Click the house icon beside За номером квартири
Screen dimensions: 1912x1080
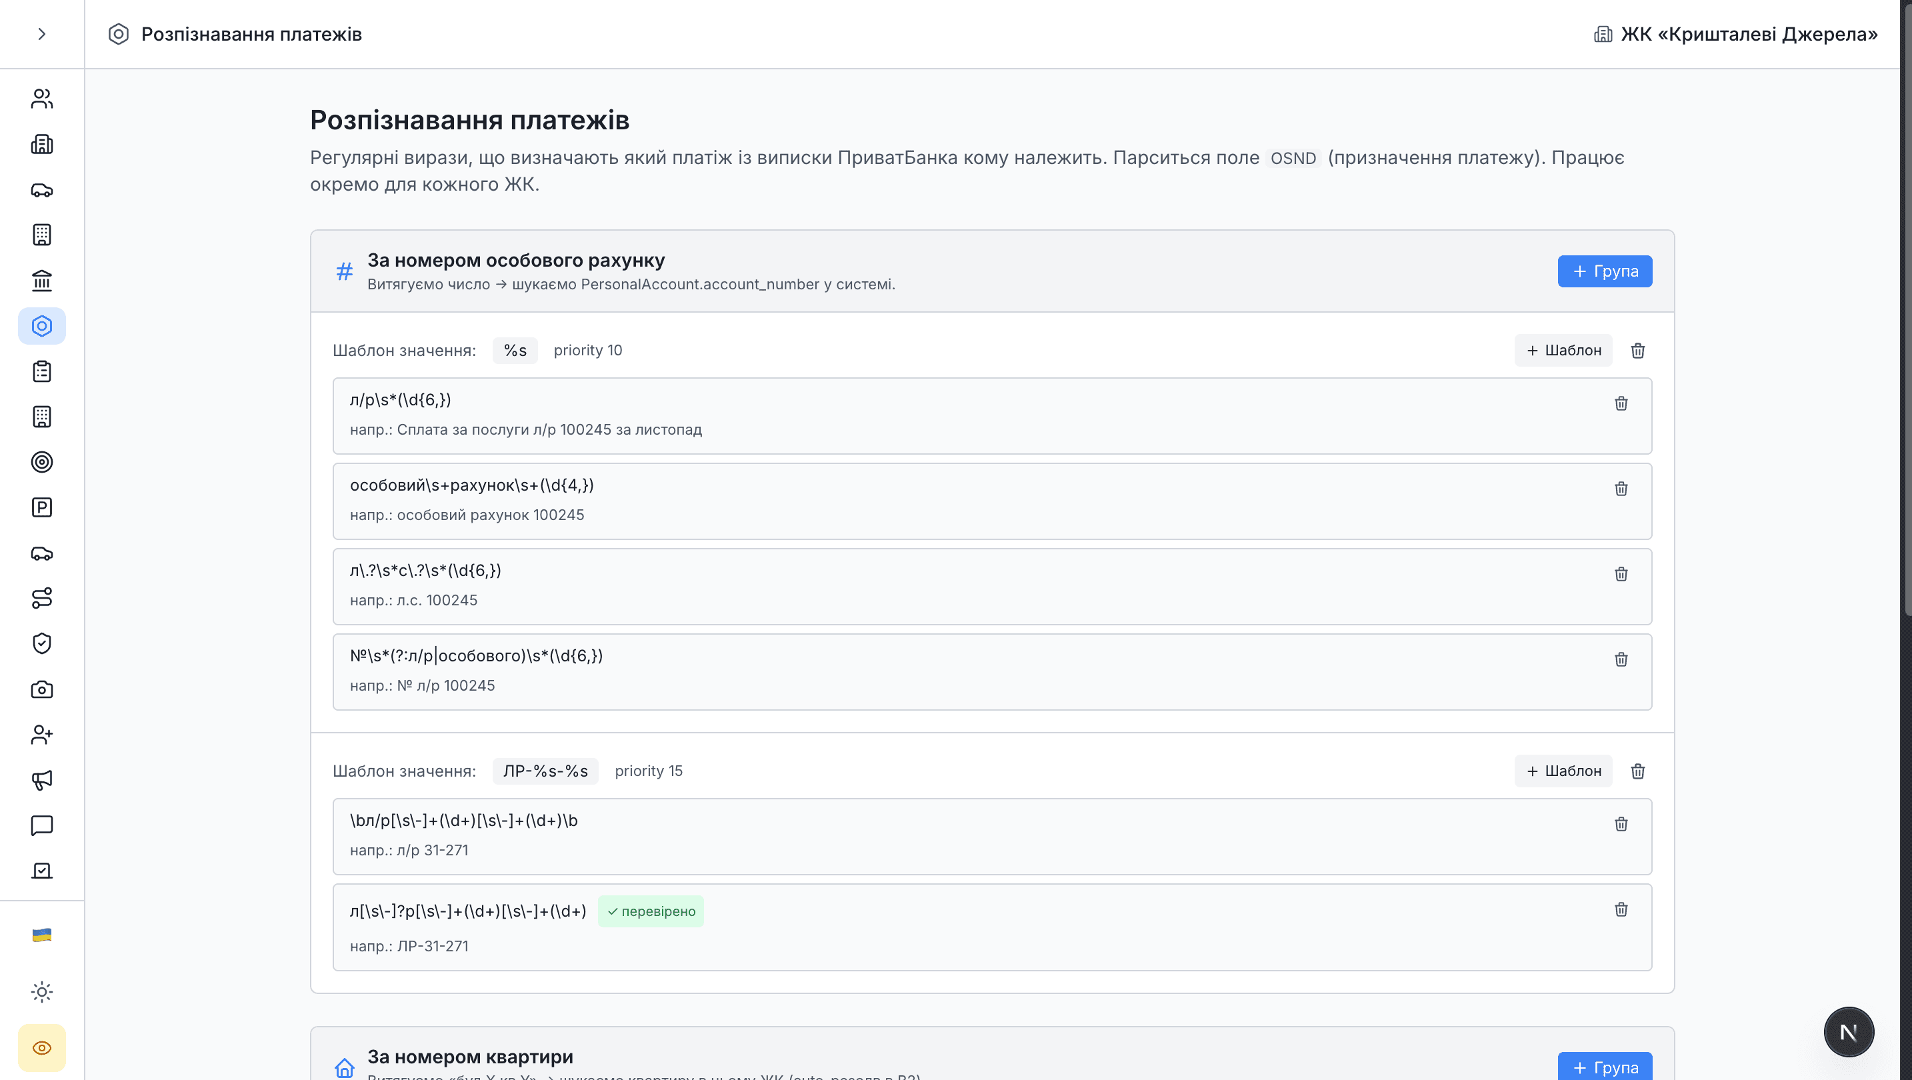tap(345, 1067)
